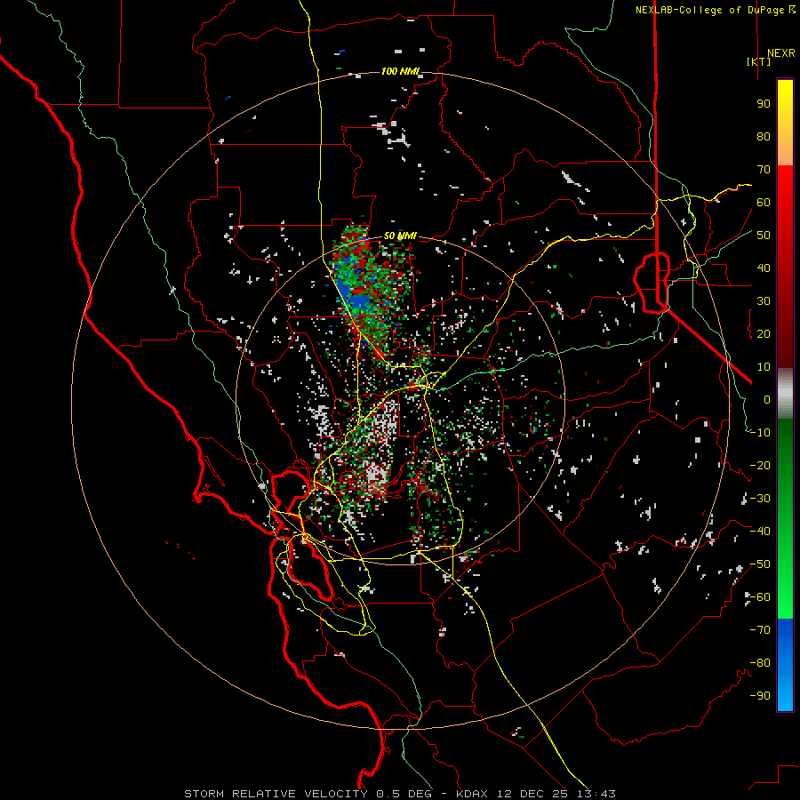This screenshot has height=800, width=800.
Task: Click the 80 value on the velocity scale
Action: coord(764,137)
